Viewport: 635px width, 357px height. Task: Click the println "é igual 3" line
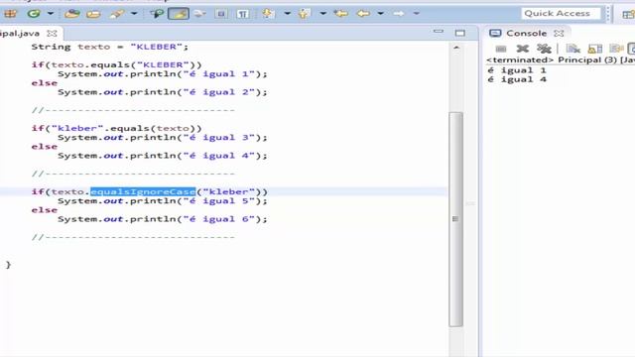click(x=163, y=138)
